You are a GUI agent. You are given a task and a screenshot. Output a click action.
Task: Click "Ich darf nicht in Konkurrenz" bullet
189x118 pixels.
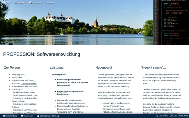(116, 105)
